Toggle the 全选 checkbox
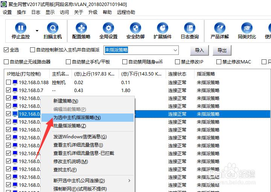 pyautogui.click(x=6, y=50)
